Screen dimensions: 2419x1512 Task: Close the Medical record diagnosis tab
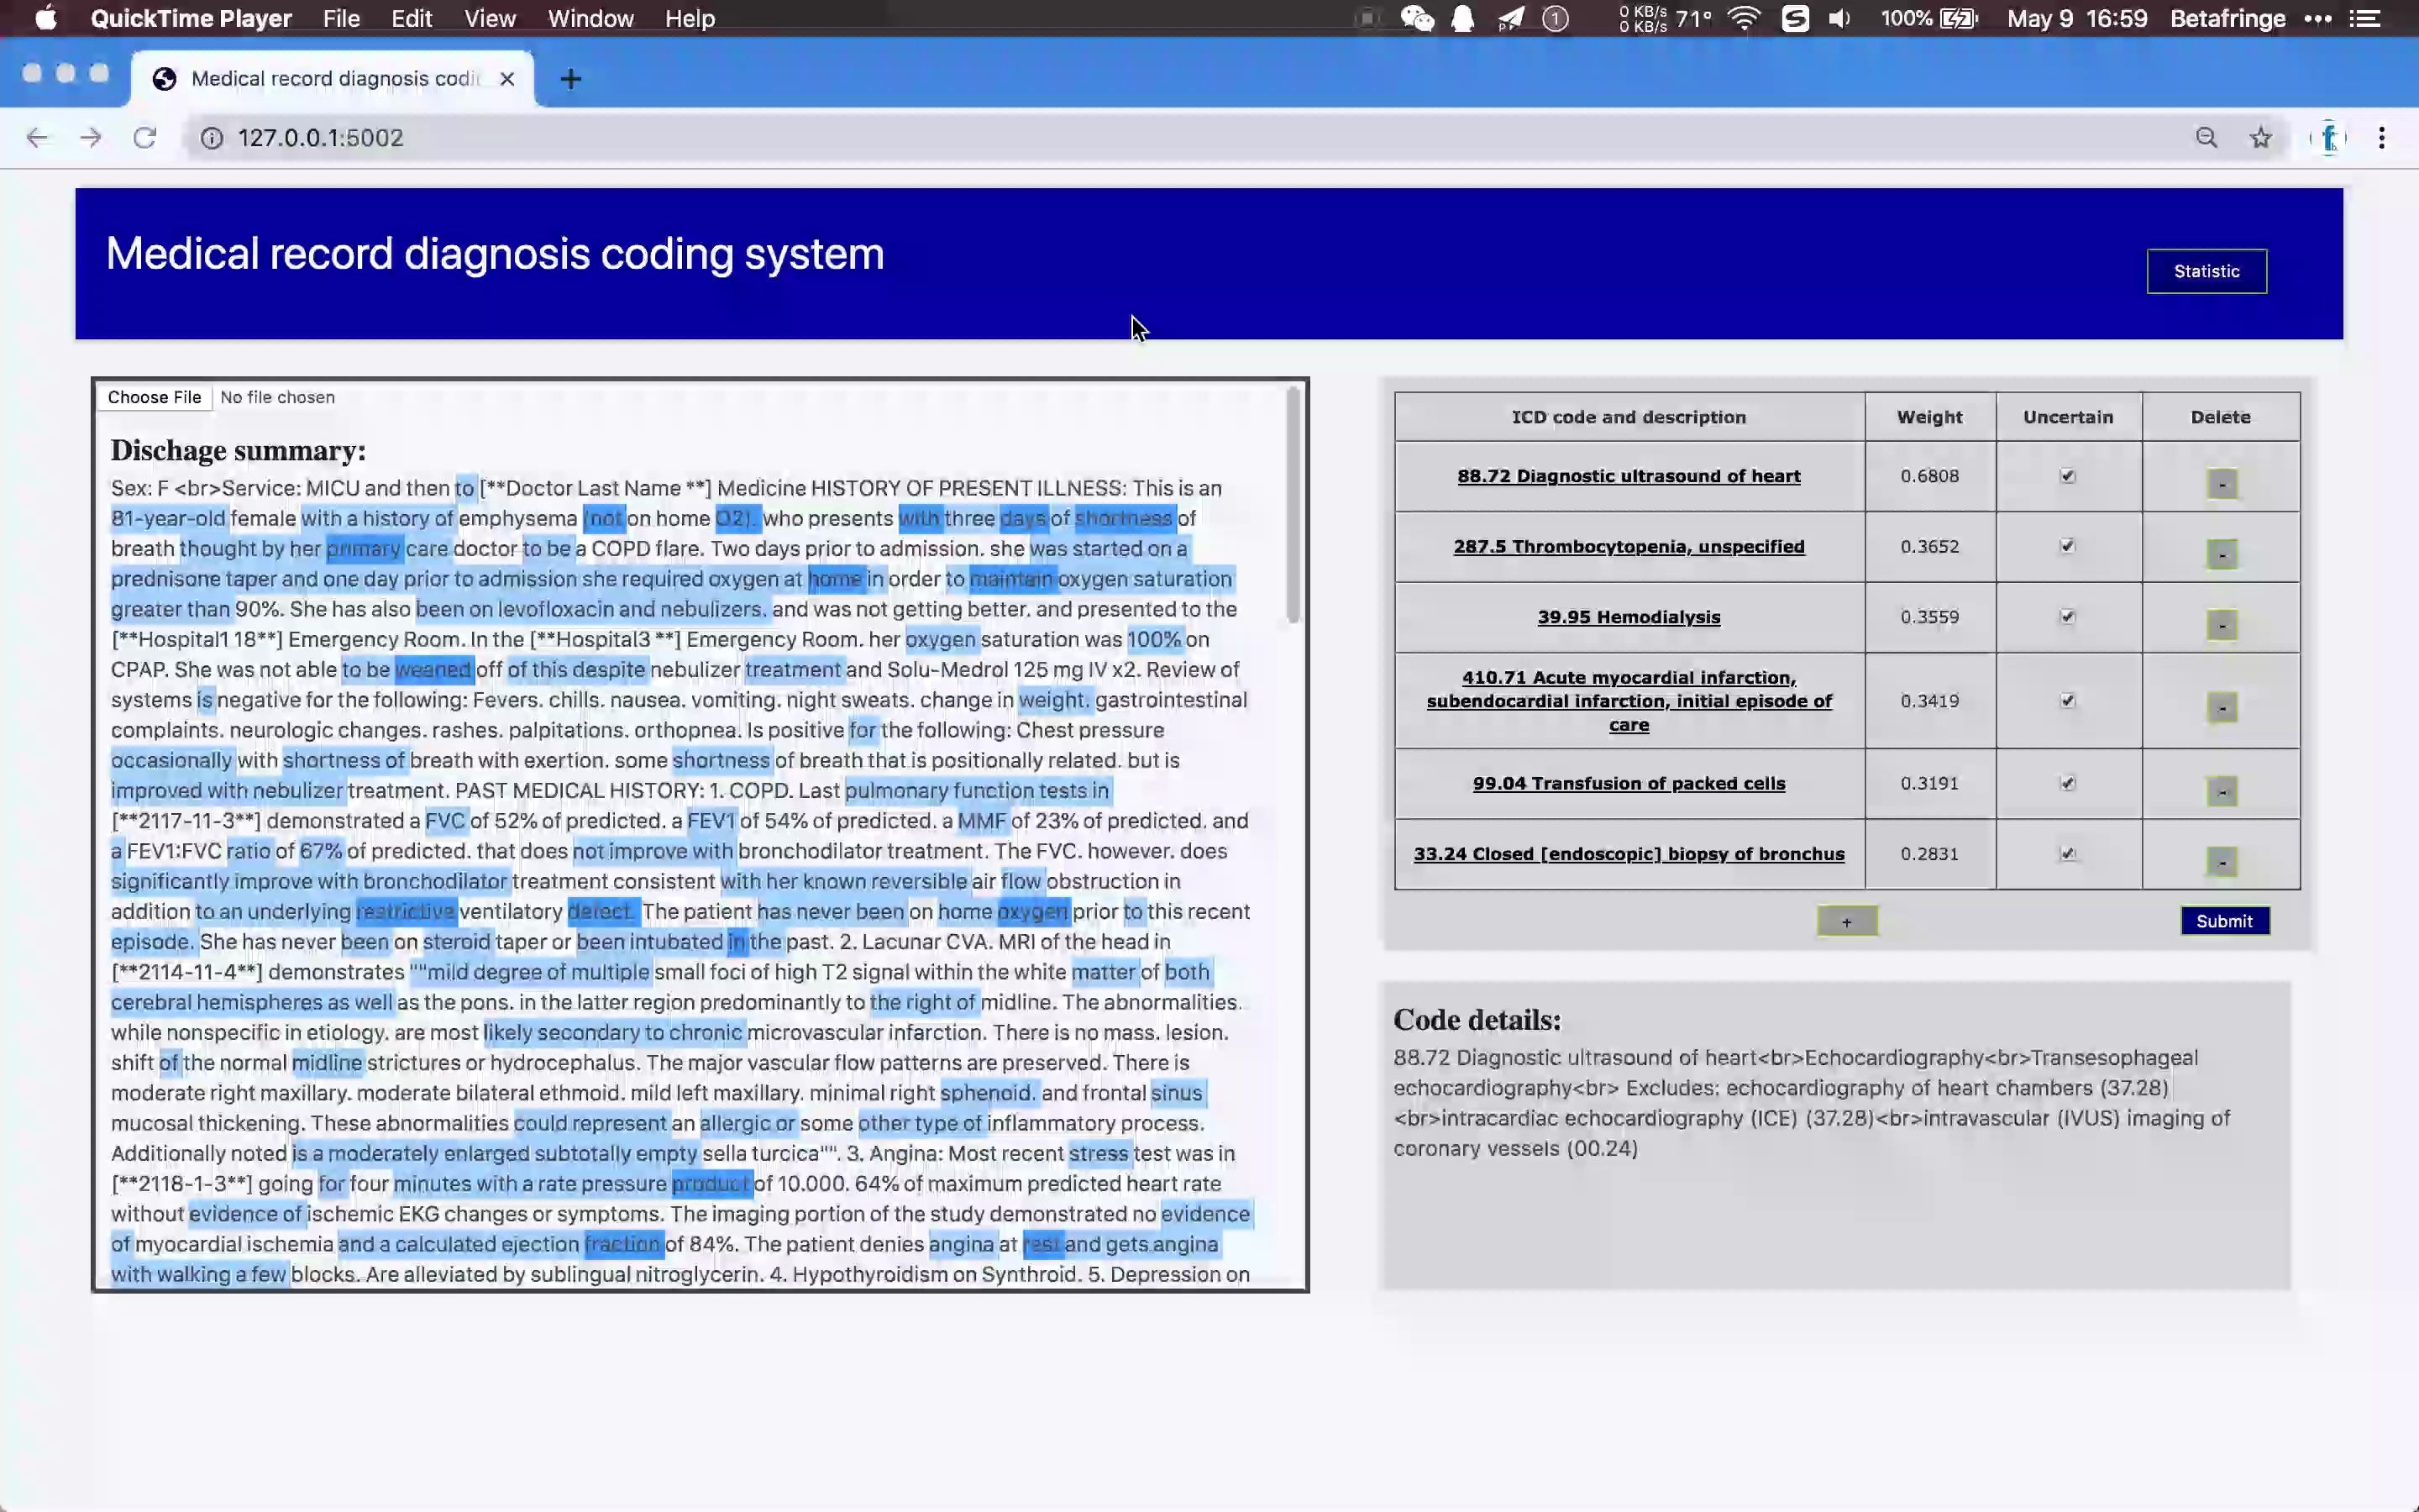pos(506,79)
